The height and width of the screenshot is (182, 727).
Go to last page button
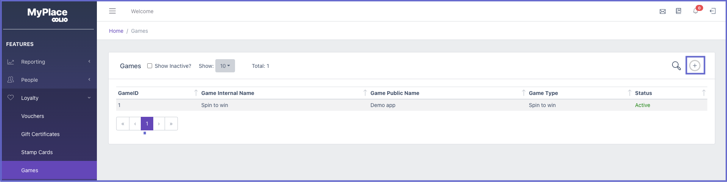[x=171, y=124]
